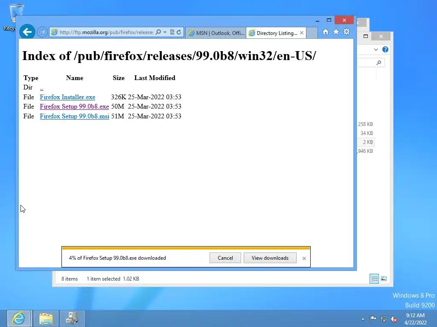Image resolution: width=437 pixels, height=327 pixels.
Task: Open Internet Explorer from the taskbar
Action: (x=19, y=318)
